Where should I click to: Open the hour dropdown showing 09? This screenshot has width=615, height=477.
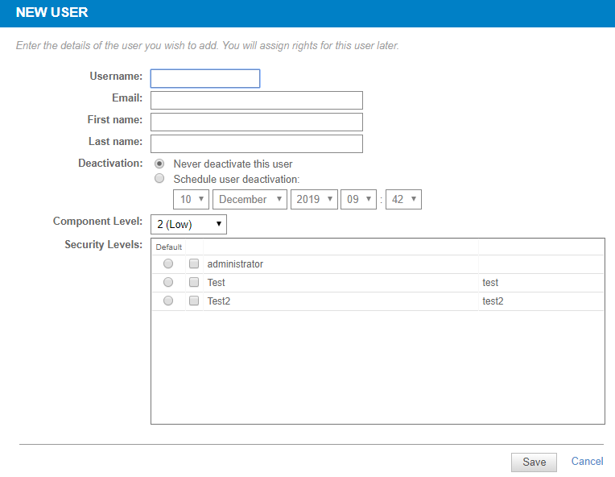coord(358,200)
